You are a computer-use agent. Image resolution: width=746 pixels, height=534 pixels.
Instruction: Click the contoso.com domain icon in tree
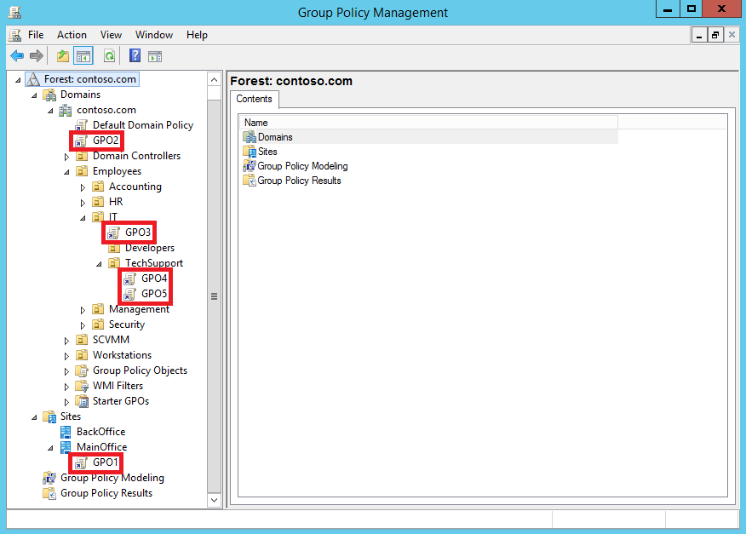pyautogui.click(x=66, y=110)
